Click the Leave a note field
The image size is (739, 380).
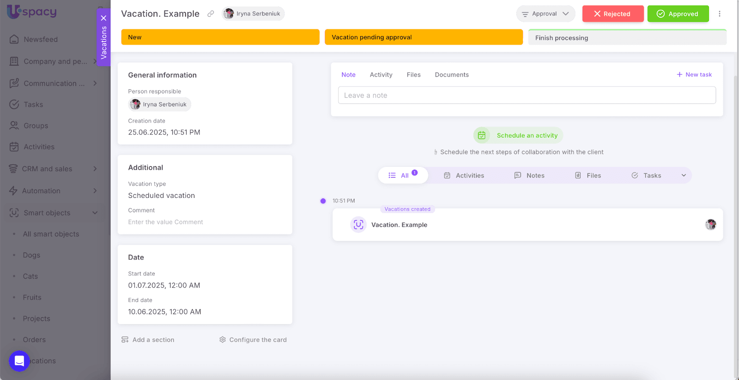pyautogui.click(x=527, y=95)
